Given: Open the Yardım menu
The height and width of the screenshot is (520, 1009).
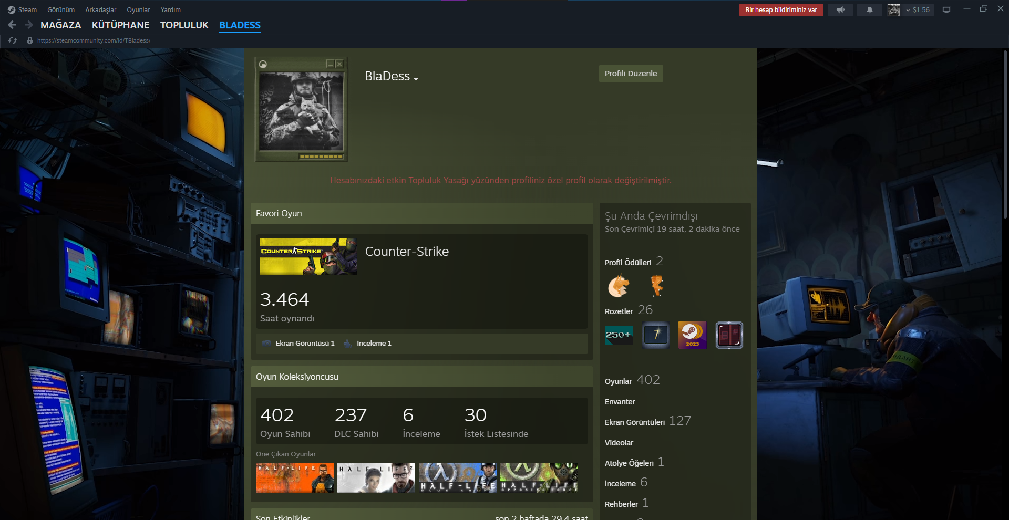Looking at the screenshot, I should pyautogui.click(x=171, y=10).
